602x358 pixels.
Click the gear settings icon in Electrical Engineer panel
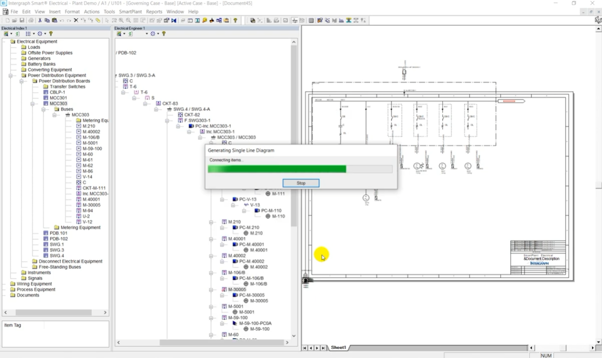pos(153,34)
